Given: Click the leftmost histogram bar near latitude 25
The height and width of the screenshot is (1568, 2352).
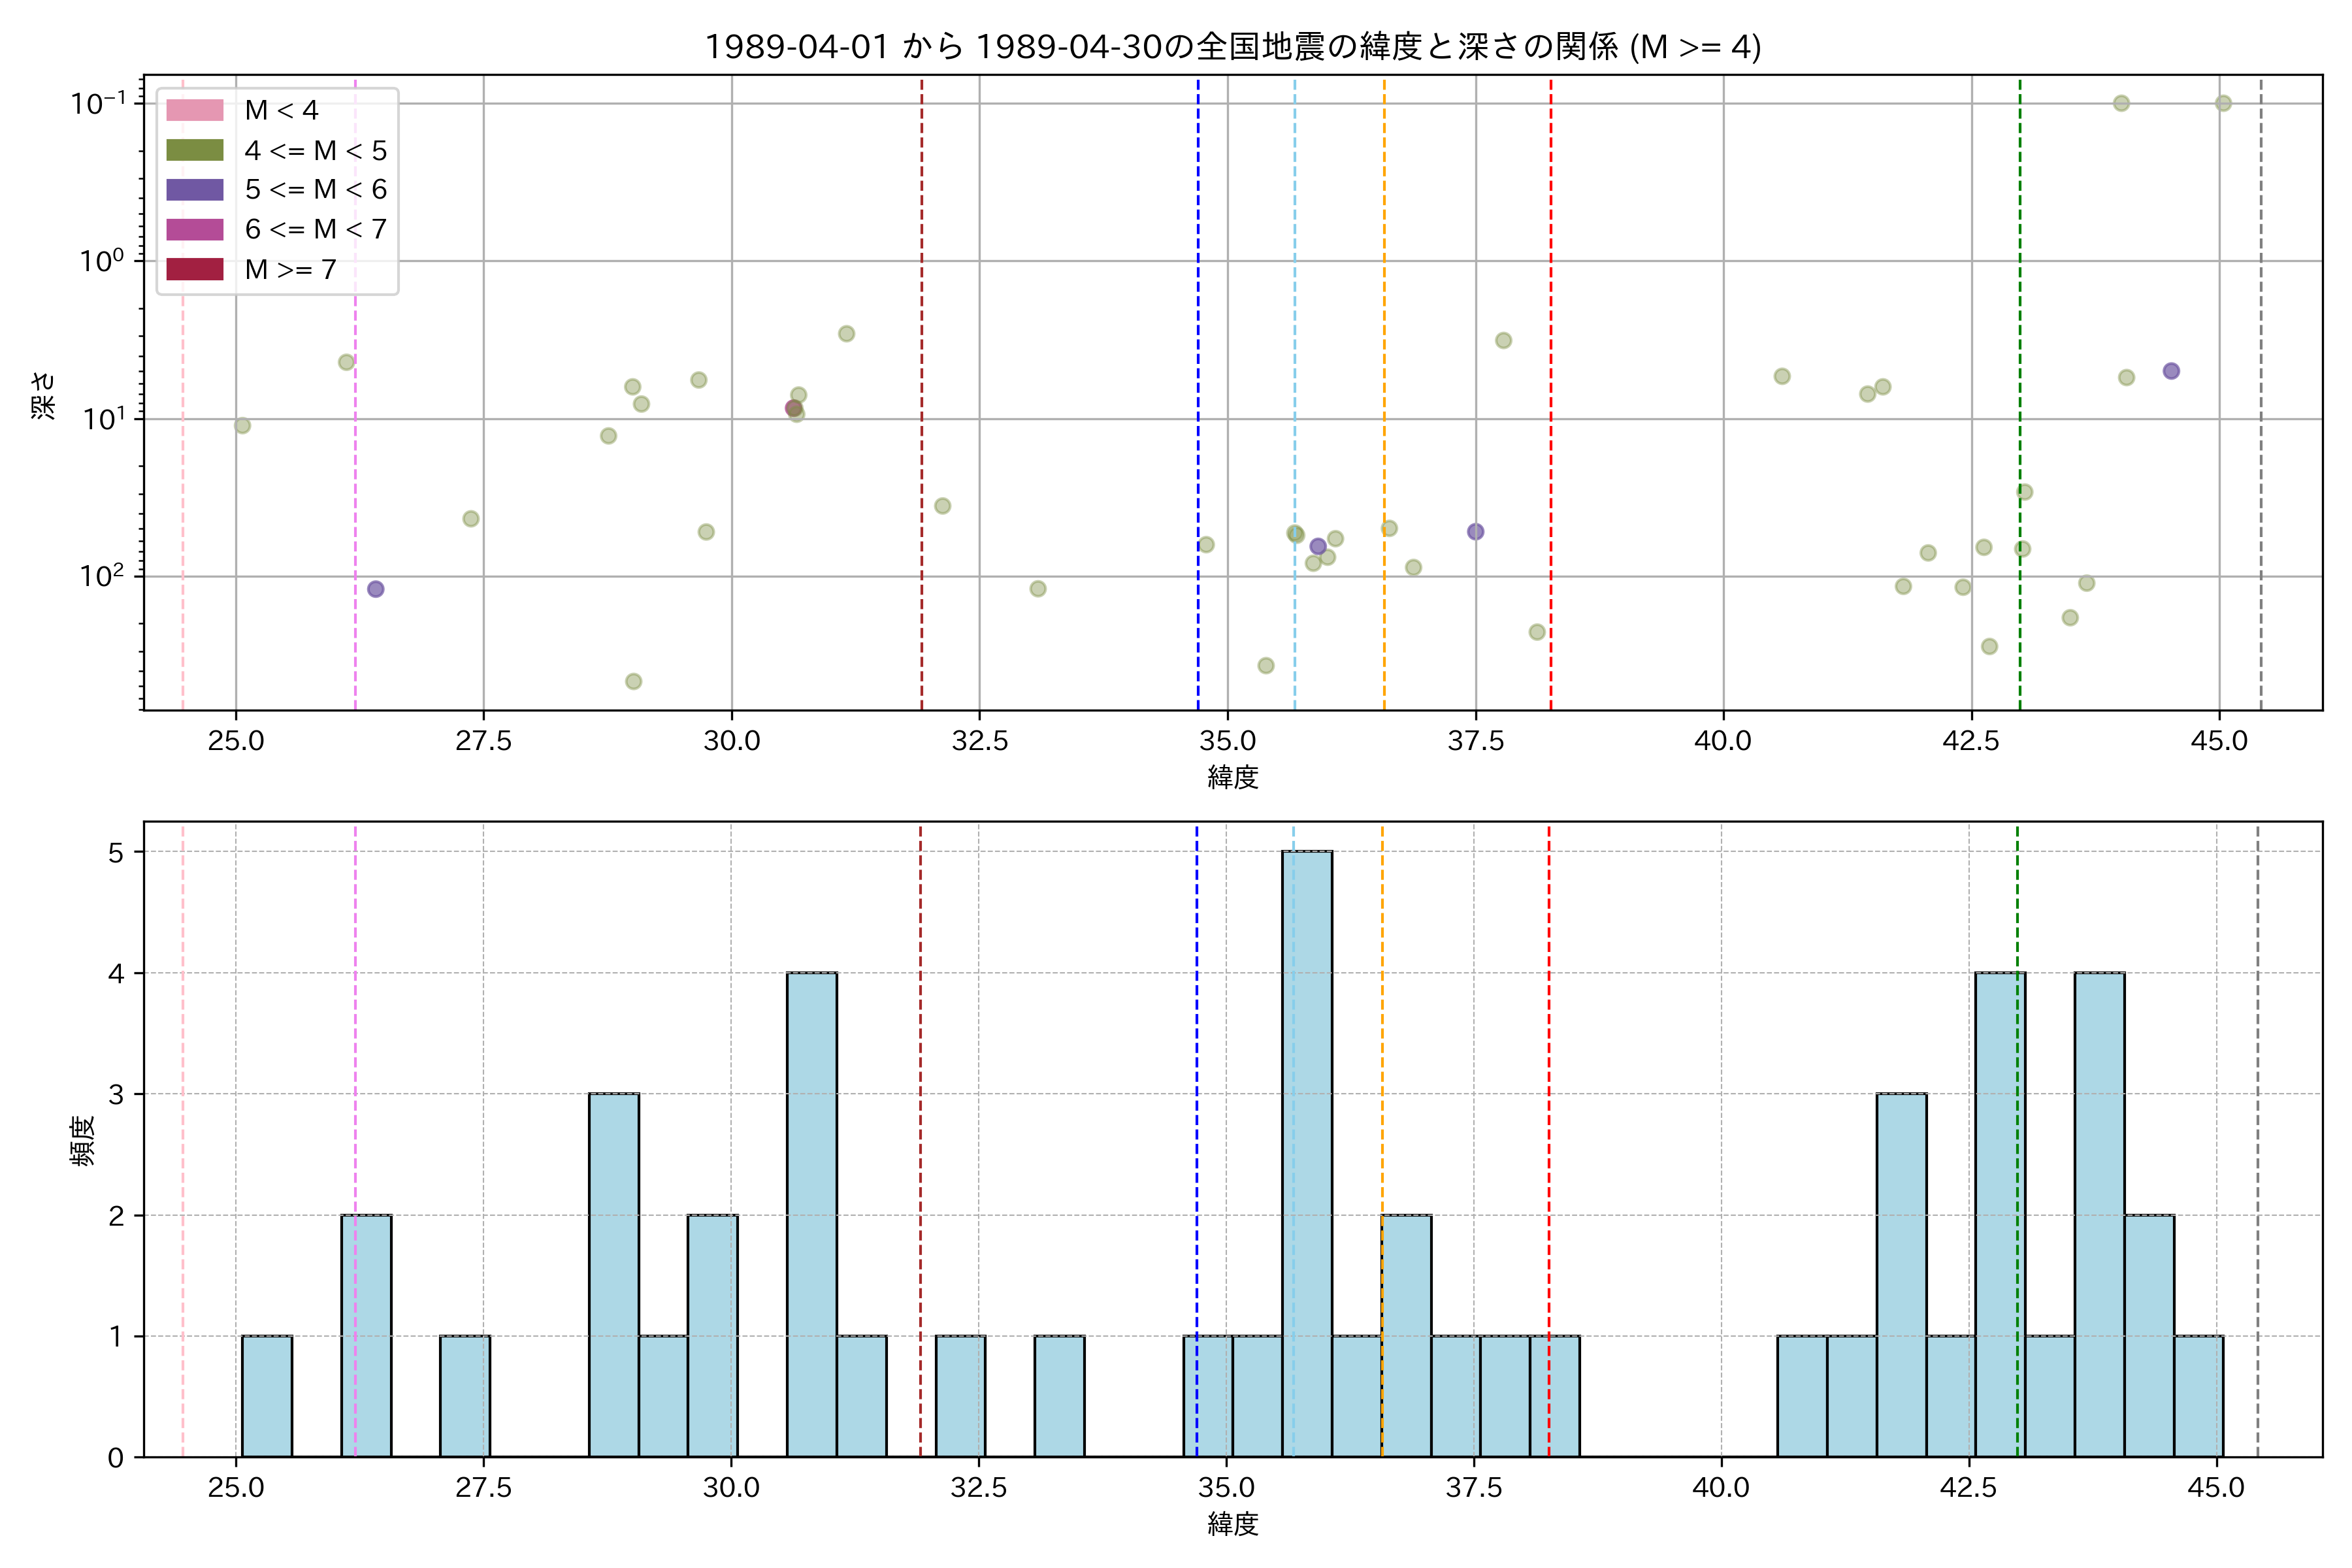Looking at the screenshot, I should [x=267, y=1396].
